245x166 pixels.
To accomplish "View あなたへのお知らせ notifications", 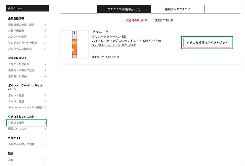I will coord(20,49).
